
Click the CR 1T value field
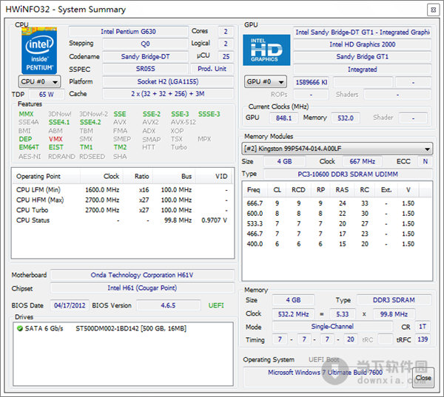(x=423, y=327)
